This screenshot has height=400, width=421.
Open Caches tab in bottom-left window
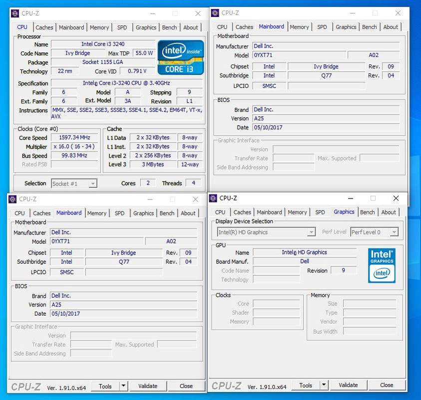pos(42,213)
